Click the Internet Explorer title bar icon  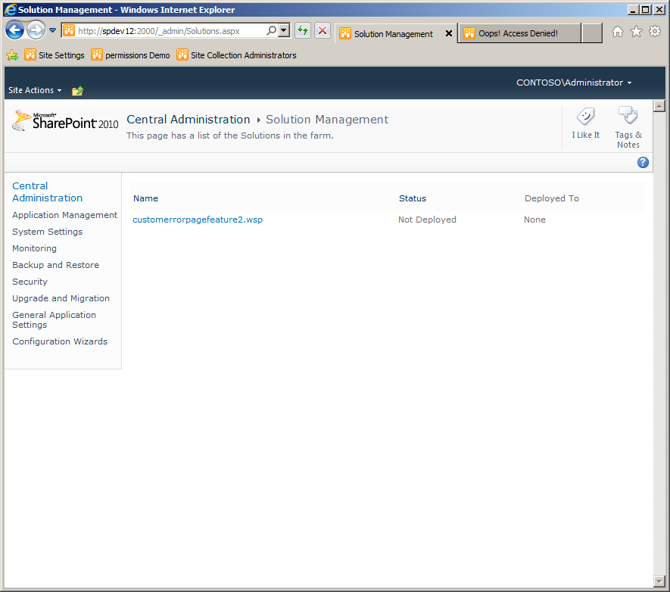tap(11, 9)
